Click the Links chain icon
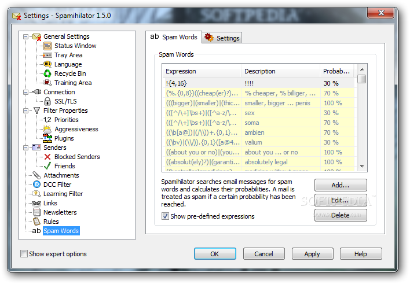This screenshot has width=410, height=284. click(36, 203)
